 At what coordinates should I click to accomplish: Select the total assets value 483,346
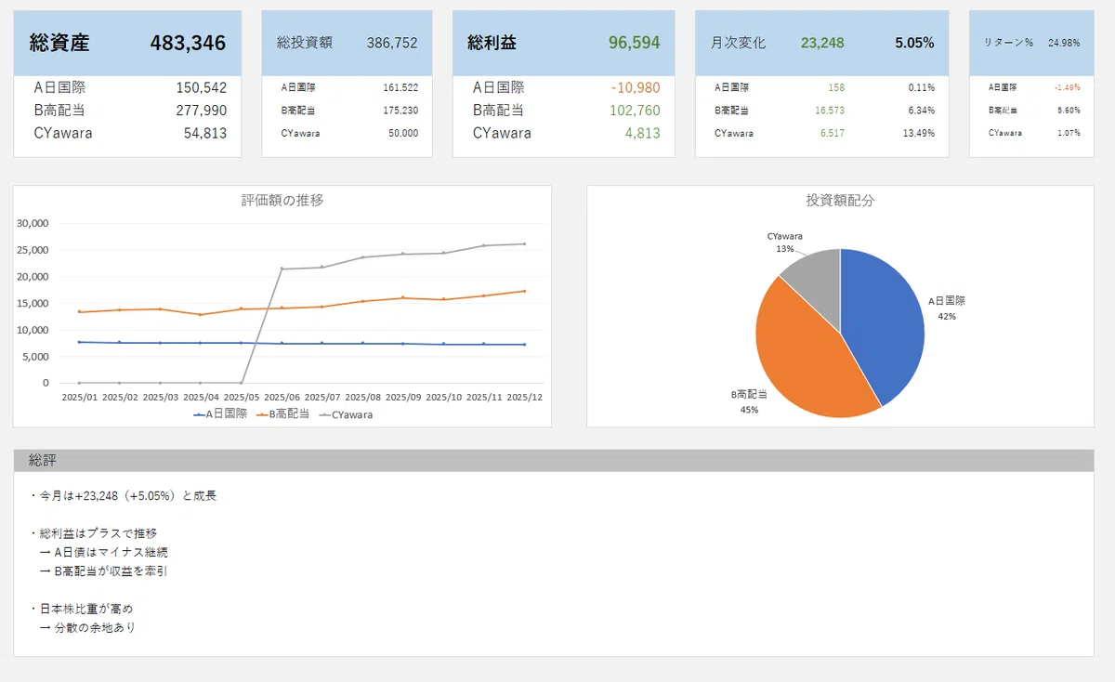click(188, 43)
